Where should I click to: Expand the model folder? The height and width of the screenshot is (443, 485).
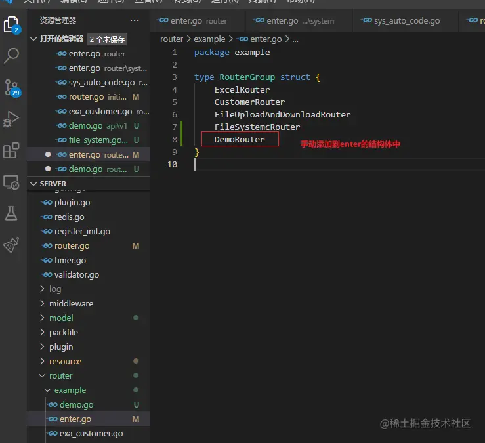point(43,318)
